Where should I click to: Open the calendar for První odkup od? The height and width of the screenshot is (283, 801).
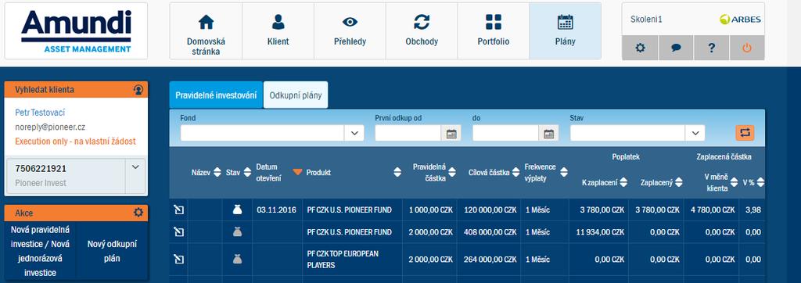click(x=451, y=134)
